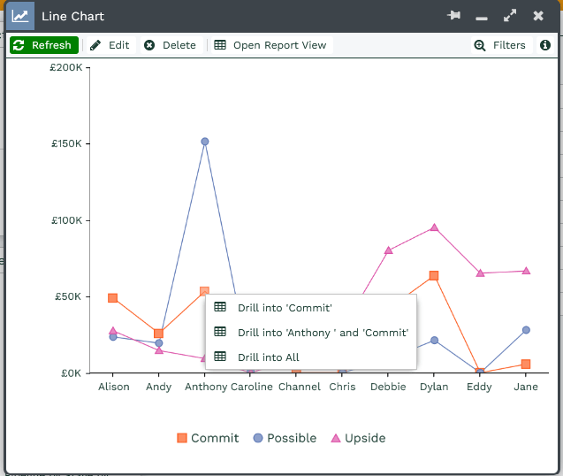The height and width of the screenshot is (476, 563).
Task: Click the Refresh button
Action: pyautogui.click(x=43, y=45)
